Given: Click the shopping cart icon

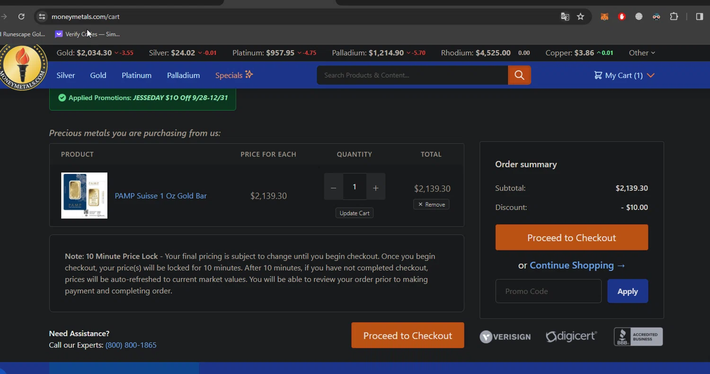Looking at the screenshot, I should pos(598,75).
